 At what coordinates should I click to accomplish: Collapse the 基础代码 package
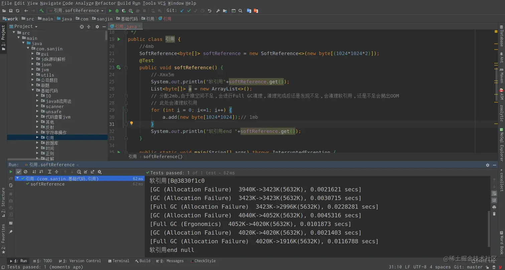click(x=33, y=91)
